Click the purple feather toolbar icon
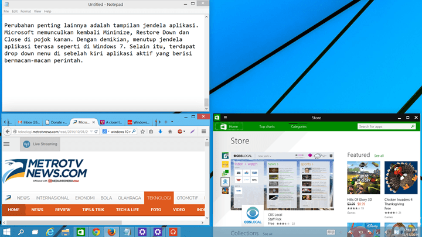This screenshot has width=422, height=237. tap(192, 132)
